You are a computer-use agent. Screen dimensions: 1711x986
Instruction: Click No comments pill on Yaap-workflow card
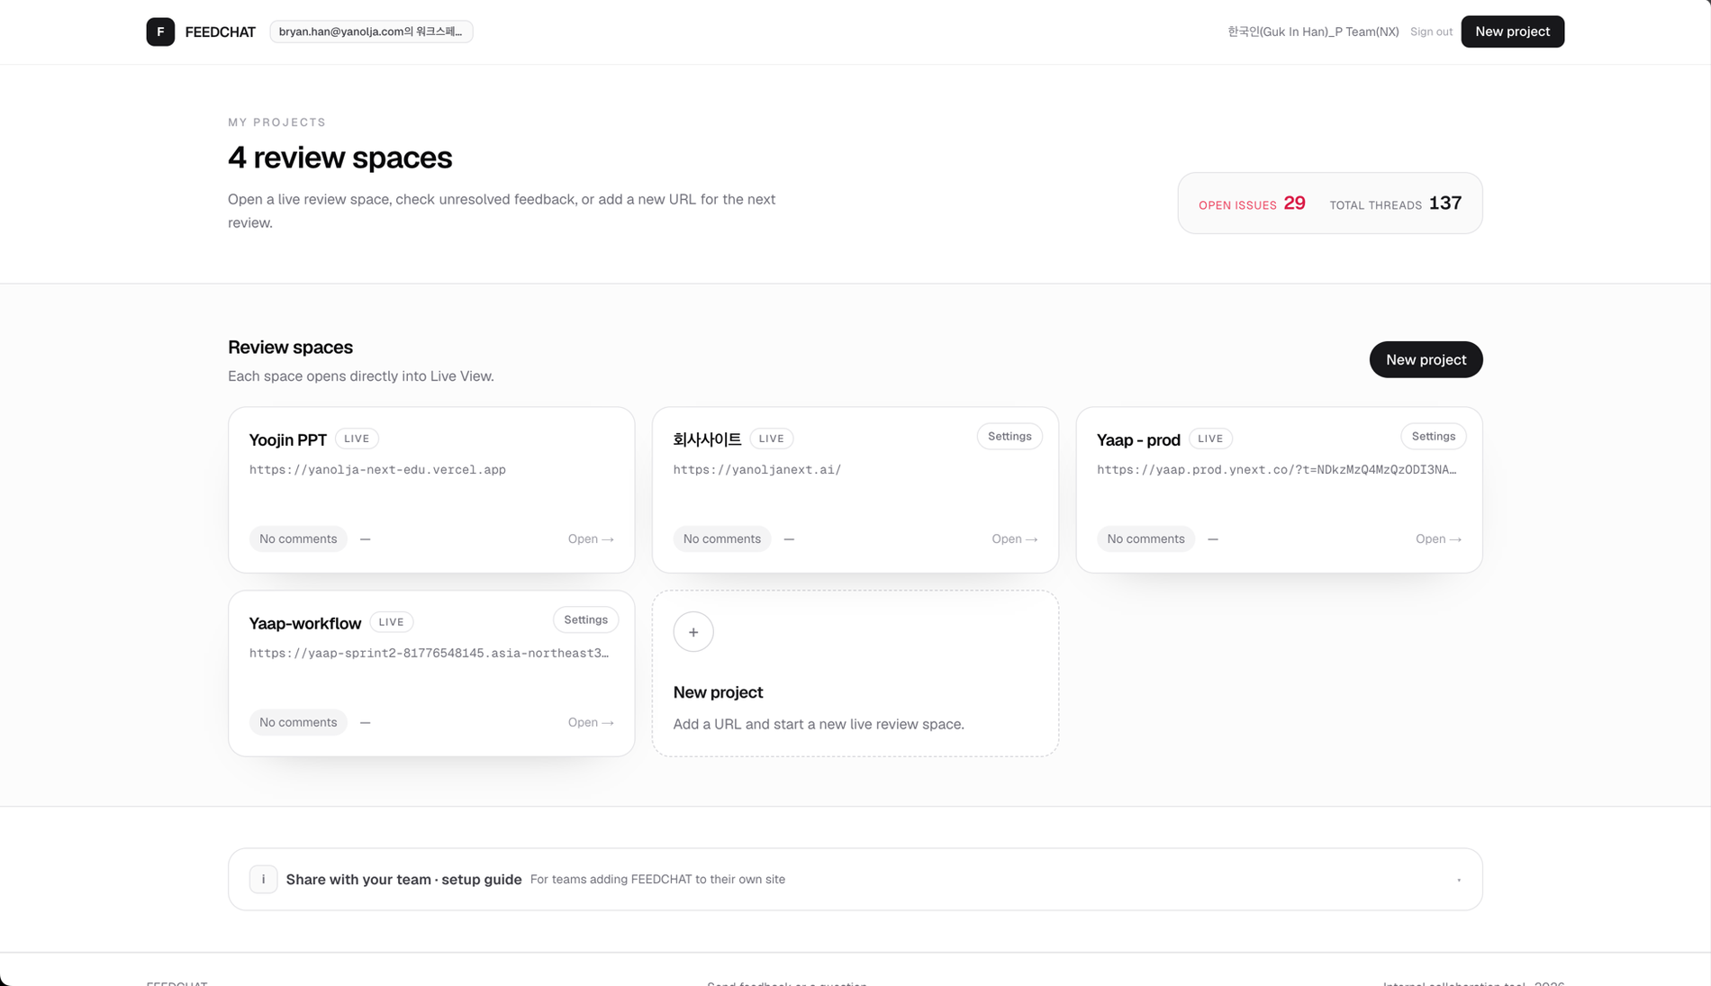(298, 723)
